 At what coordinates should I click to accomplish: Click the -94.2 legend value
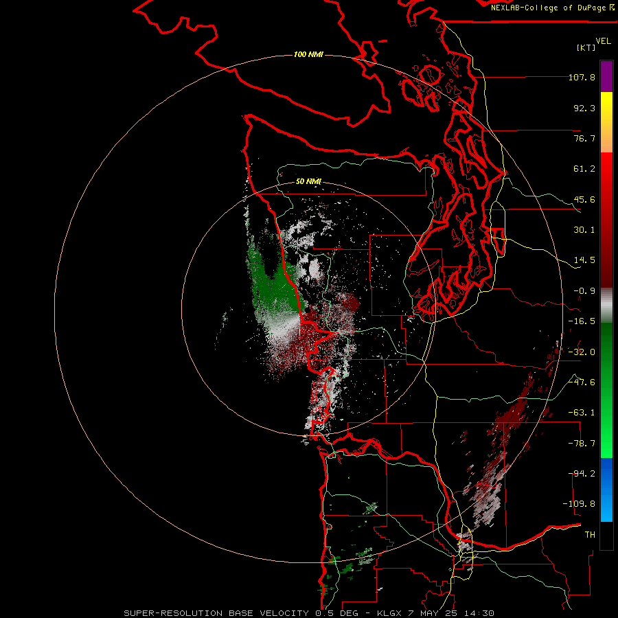point(583,474)
